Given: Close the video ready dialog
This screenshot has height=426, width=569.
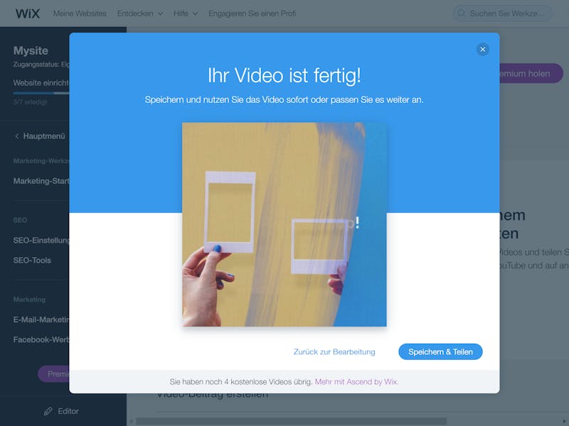Looking at the screenshot, I should [x=482, y=49].
